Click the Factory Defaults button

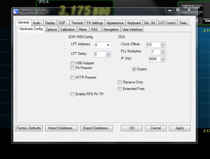point(29,128)
